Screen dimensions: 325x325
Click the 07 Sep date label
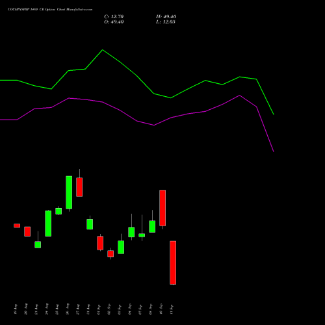click(140, 309)
